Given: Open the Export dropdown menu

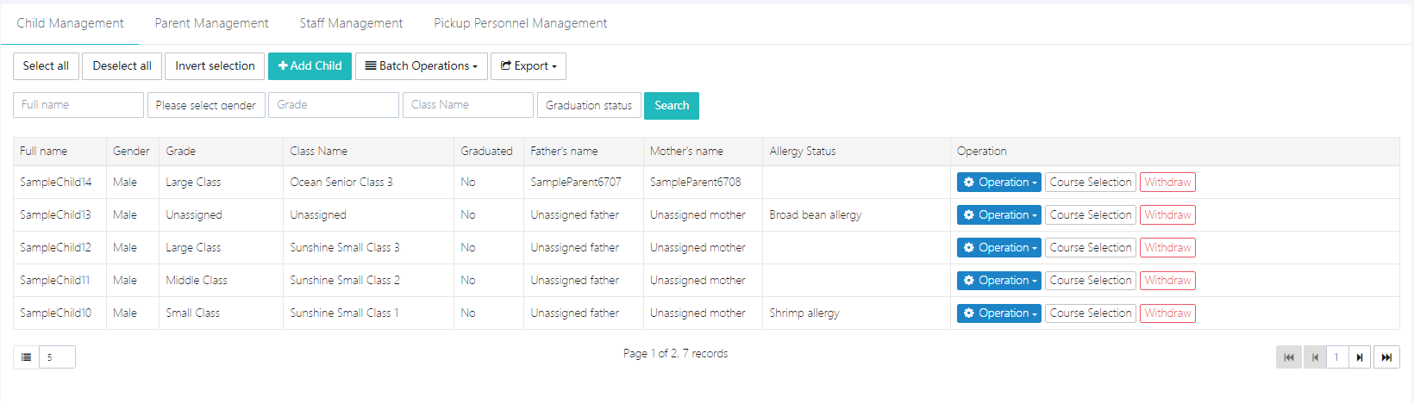Looking at the screenshot, I should [528, 66].
